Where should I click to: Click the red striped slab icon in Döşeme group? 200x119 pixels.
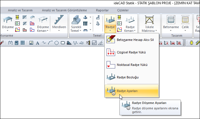tap(25, 30)
